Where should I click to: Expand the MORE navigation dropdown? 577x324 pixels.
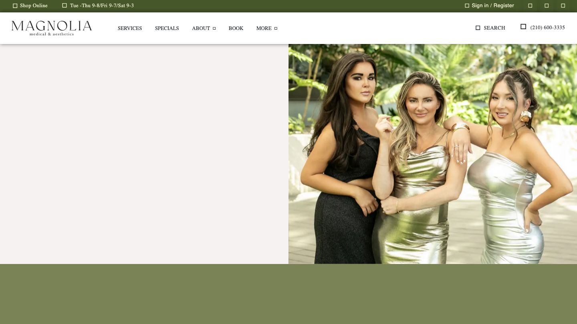click(x=267, y=28)
